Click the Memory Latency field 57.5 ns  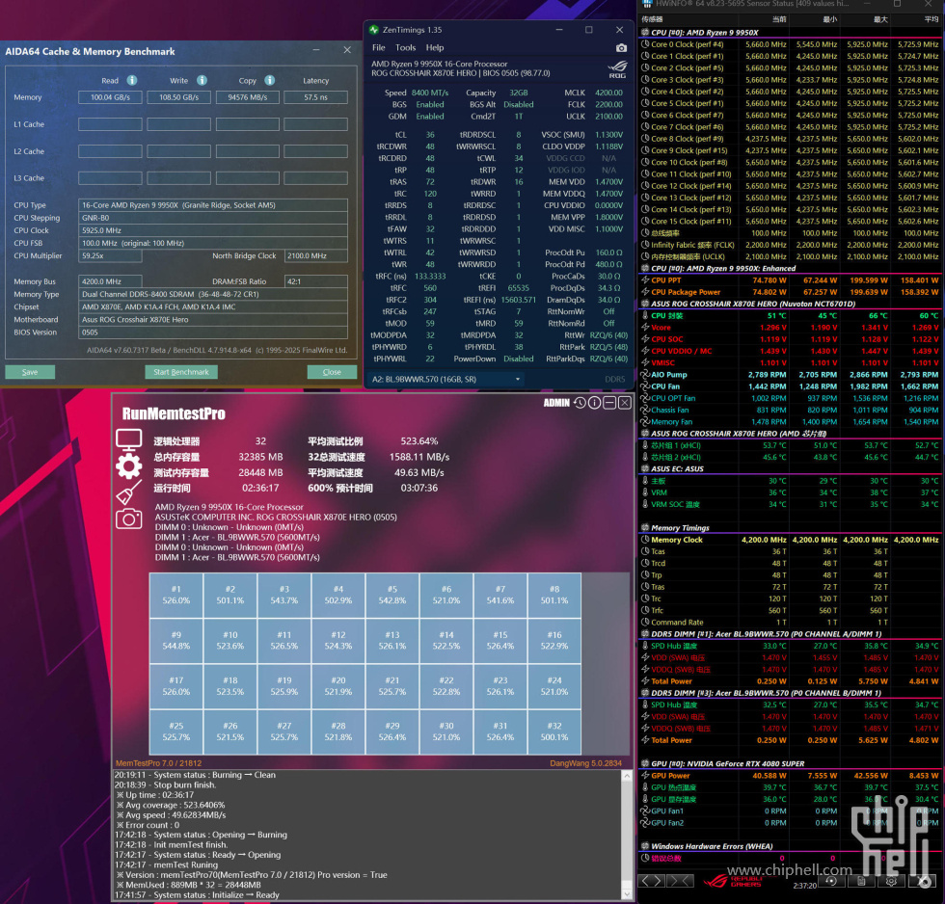pyautogui.click(x=316, y=97)
